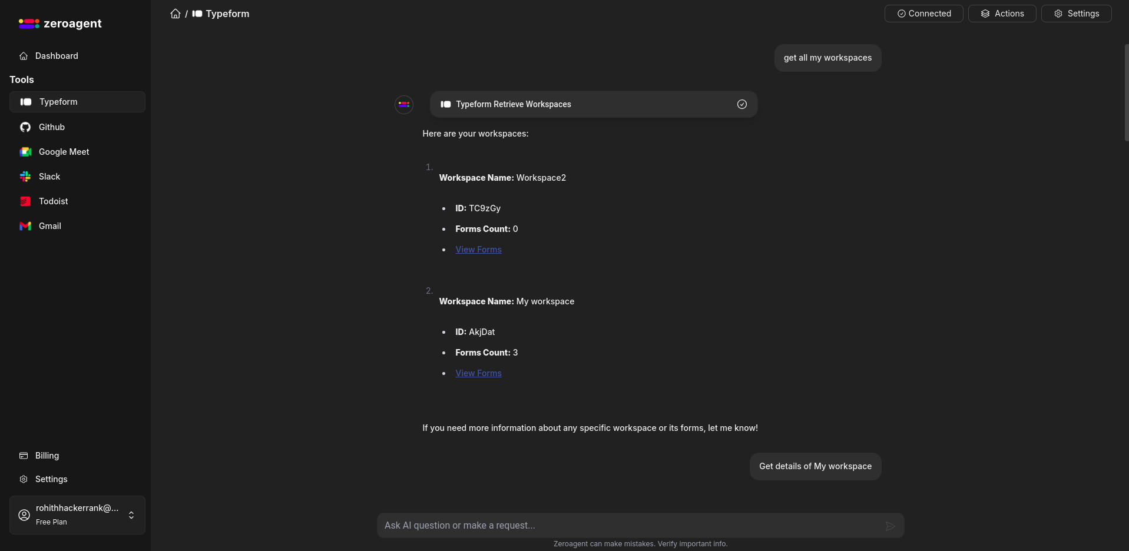
Task: Click the chat vertical scrollbar
Action: coord(1126,93)
